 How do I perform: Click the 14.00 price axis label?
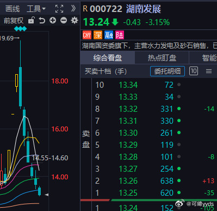(60, 177)
